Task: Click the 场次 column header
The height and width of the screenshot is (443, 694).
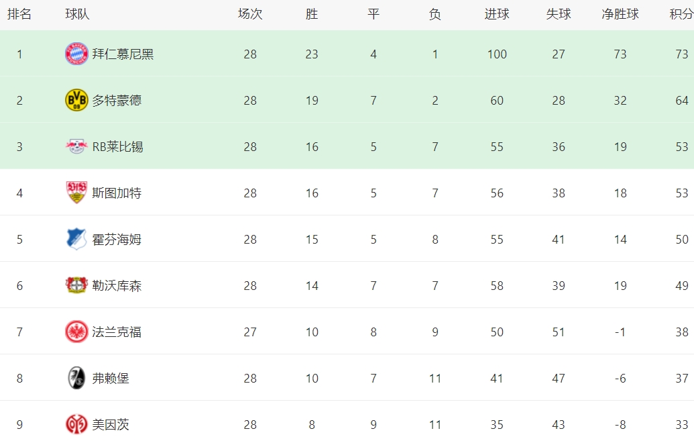Action: click(250, 14)
